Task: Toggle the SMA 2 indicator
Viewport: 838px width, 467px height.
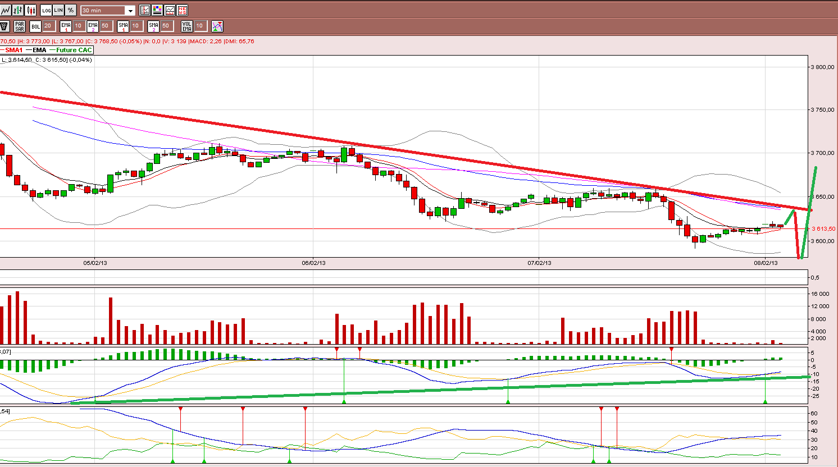Action: (x=153, y=26)
